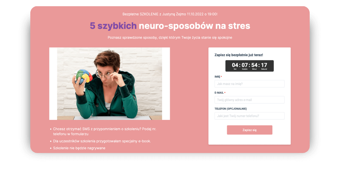Click the 'IMIĘ' field label

[x=217, y=77]
